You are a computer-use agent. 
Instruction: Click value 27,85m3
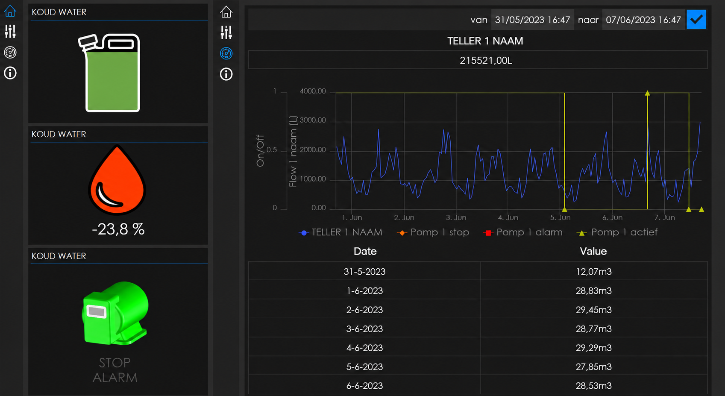594,367
